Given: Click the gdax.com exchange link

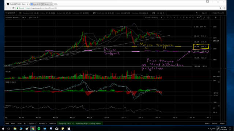Looking at the screenshot, I should pyautogui.click(x=33, y=17).
